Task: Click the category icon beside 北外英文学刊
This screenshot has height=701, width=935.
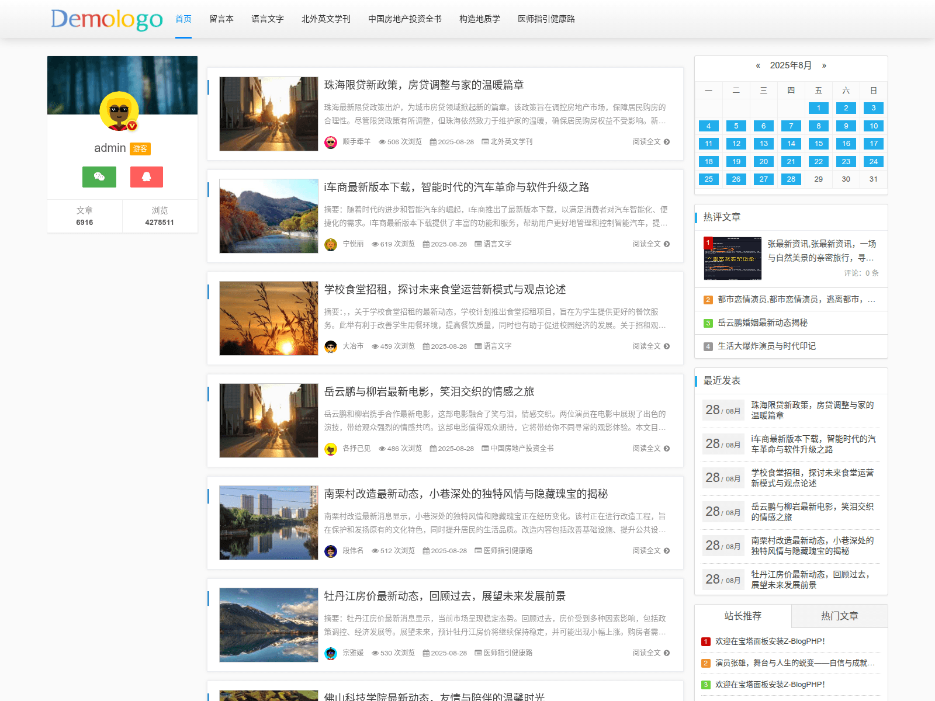Action: (x=486, y=141)
